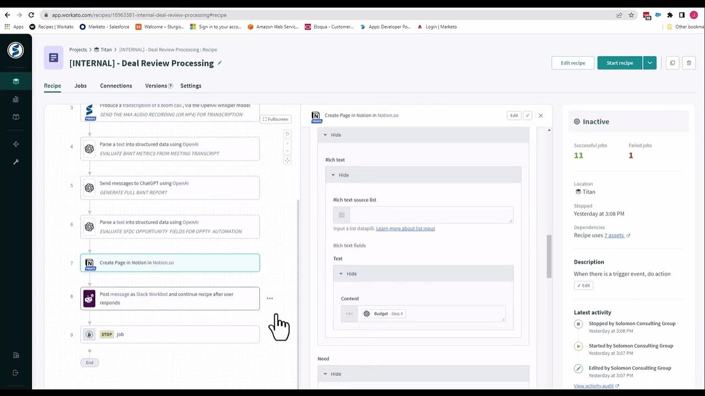Screen dimensions: 705x396
Task: Collapse the Hide section under Need
Action: [423, 373]
